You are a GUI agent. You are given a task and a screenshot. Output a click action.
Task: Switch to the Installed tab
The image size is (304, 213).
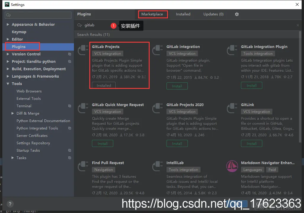(183, 14)
